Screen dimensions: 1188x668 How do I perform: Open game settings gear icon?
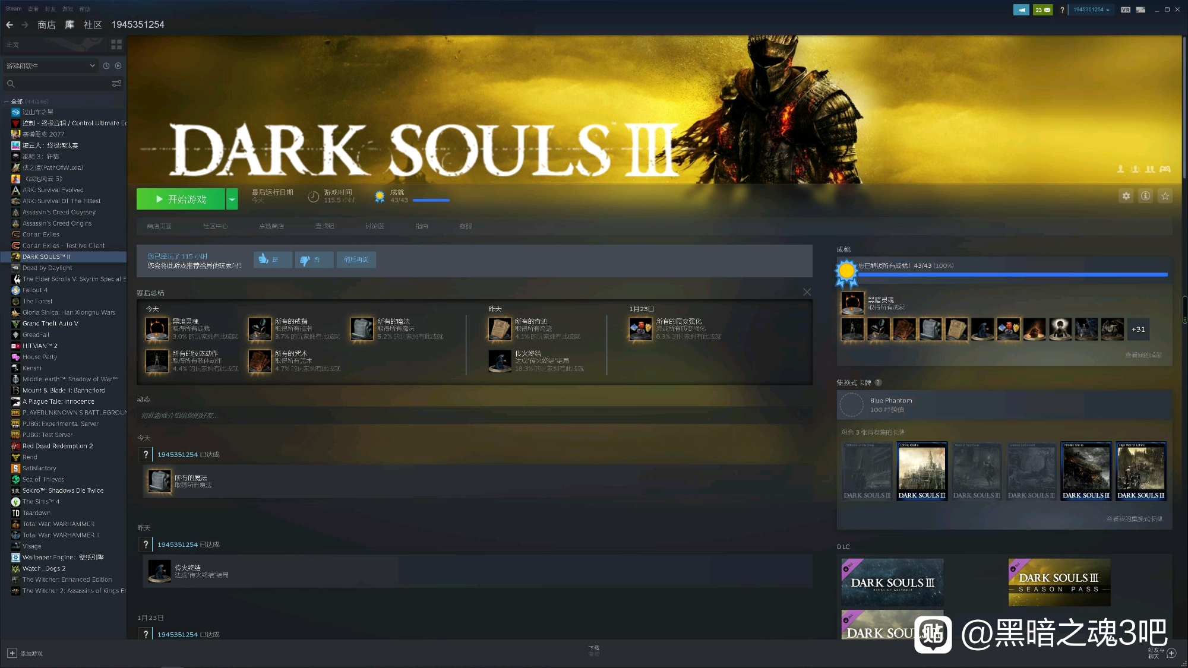pos(1126,196)
